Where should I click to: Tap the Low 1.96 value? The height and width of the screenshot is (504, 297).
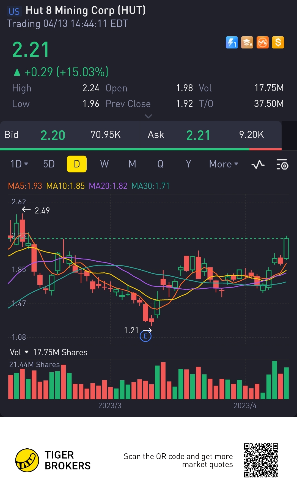click(x=91, y=104)
